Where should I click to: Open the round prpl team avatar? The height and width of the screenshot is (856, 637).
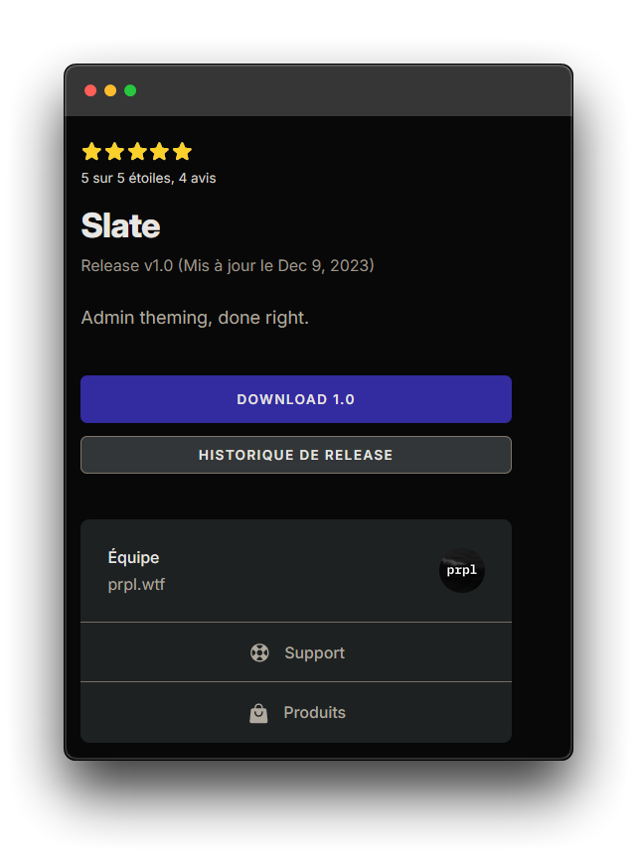(462, 570)
